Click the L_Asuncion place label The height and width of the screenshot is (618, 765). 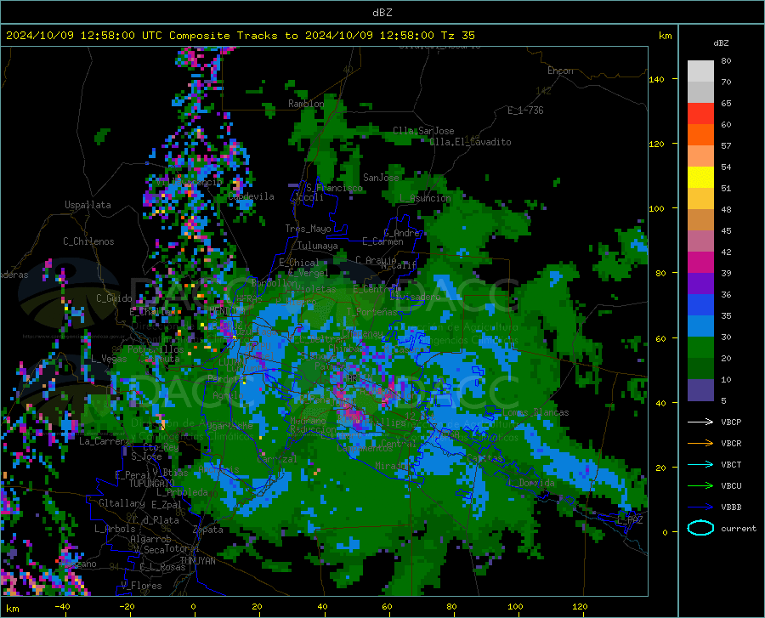click(425, 198)
